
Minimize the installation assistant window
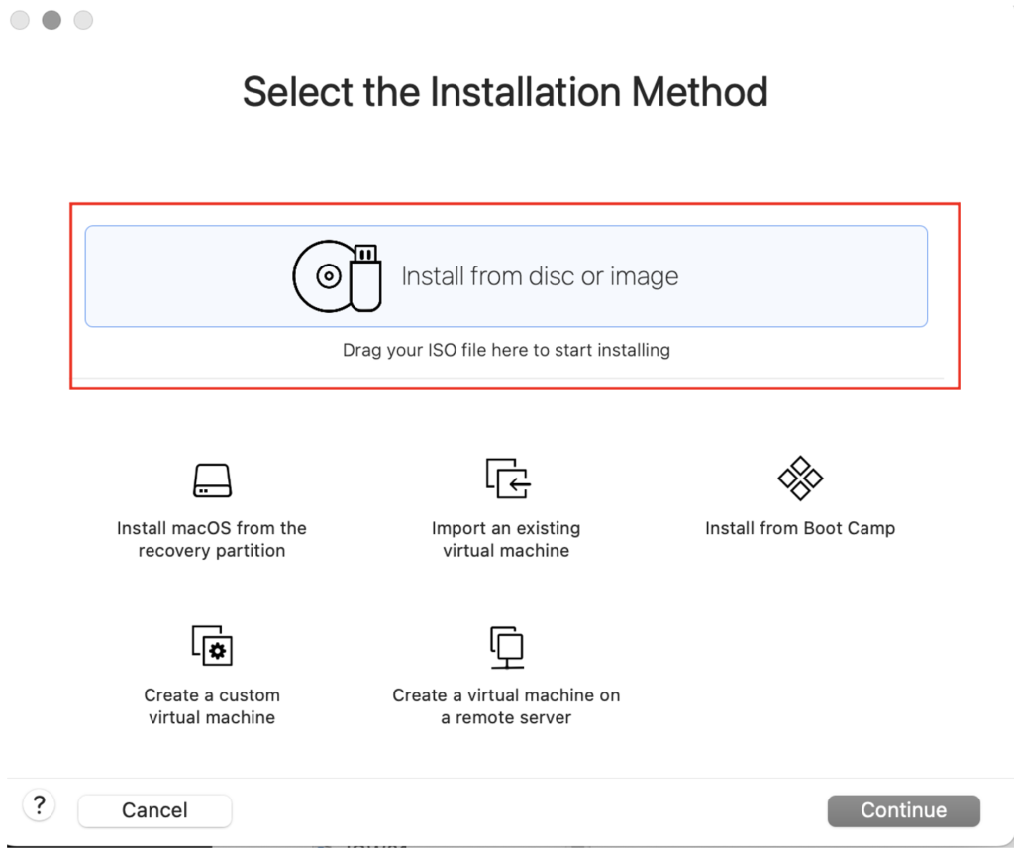point(51,20)
